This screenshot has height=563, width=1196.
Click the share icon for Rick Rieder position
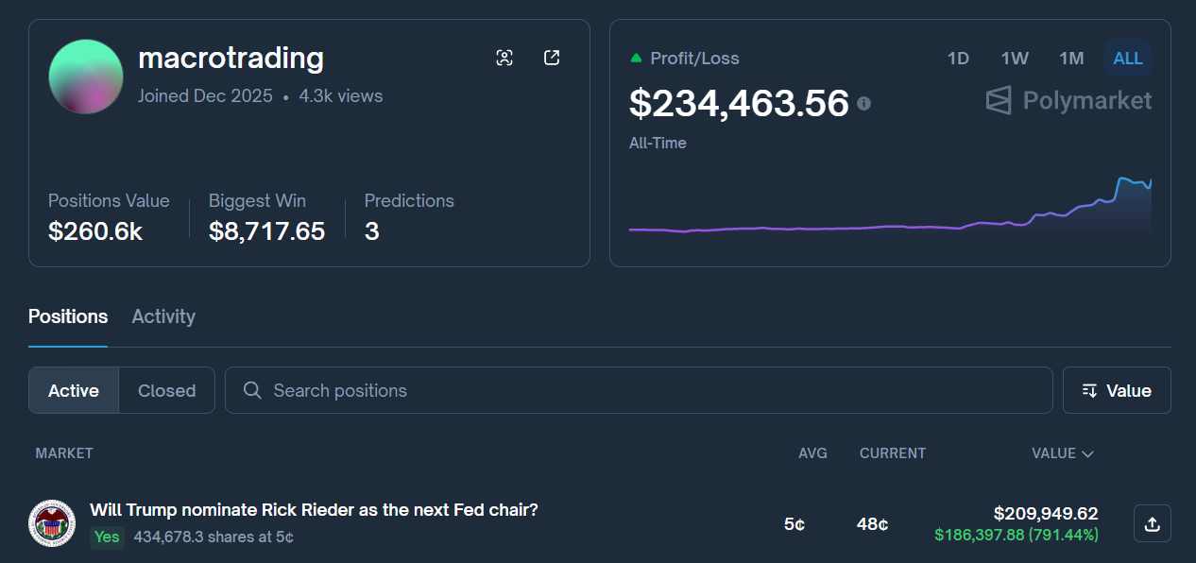point(1152,524)
